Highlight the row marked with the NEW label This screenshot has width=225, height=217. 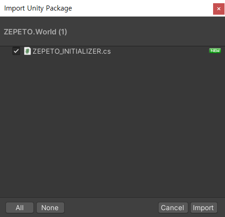(x=112, y=51)
